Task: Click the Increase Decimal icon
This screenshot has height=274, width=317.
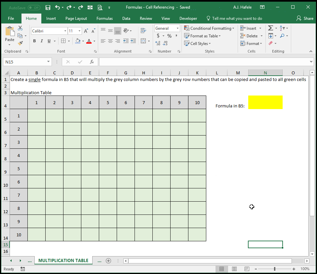Action: pyautogui.click(x=158, y=43)
